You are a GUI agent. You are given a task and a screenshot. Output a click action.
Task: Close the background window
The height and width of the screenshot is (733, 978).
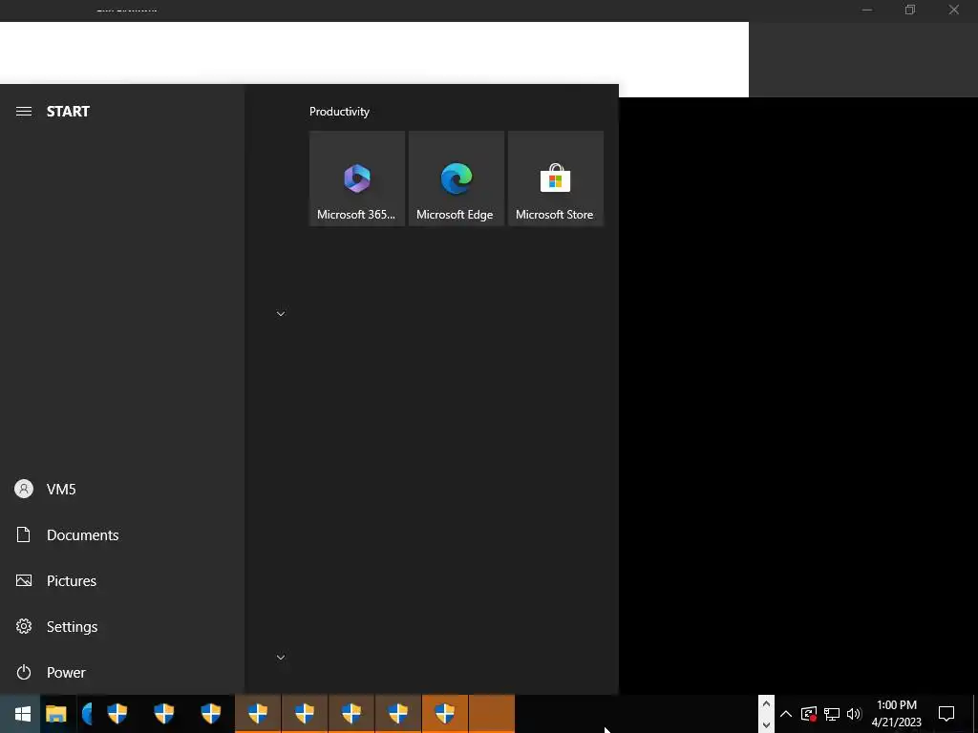954,10
